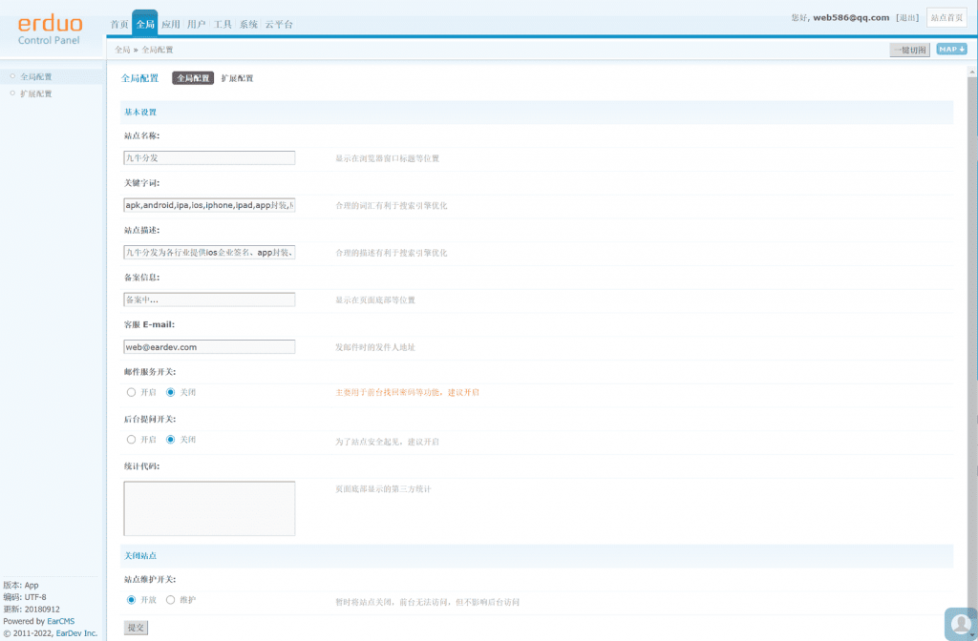Select 扩展配置 in the left sidebar
Viewport: 978px width, 641px height.
(x=36, y=93)
